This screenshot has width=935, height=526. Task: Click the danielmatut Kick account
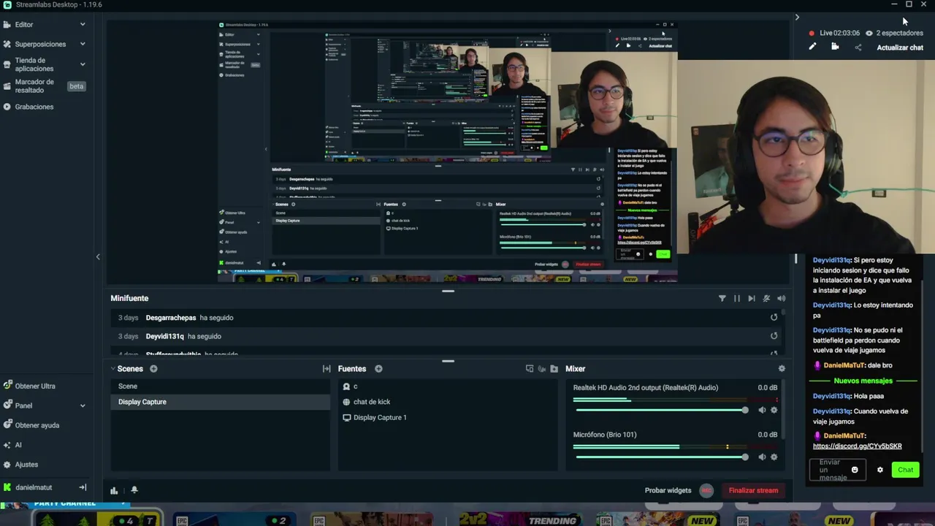[34, 487]
